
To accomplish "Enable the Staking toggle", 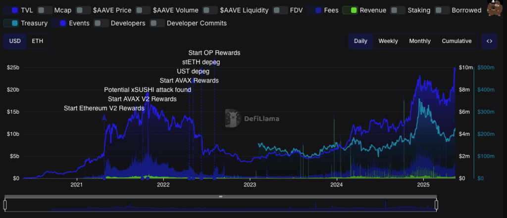I will (x=398, y=10).
